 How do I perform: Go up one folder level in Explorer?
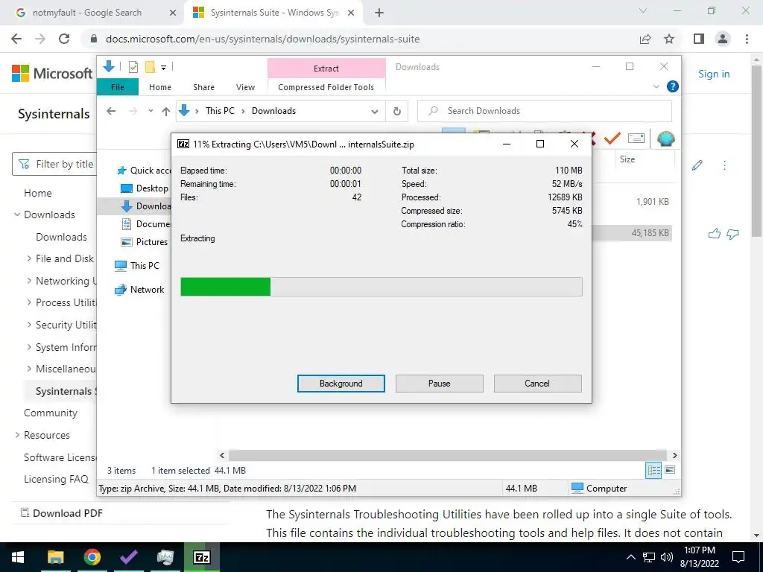166,112
